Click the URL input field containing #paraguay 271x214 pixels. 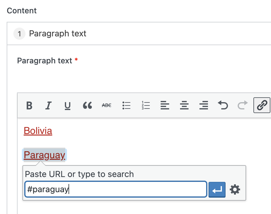pos(115,190)
